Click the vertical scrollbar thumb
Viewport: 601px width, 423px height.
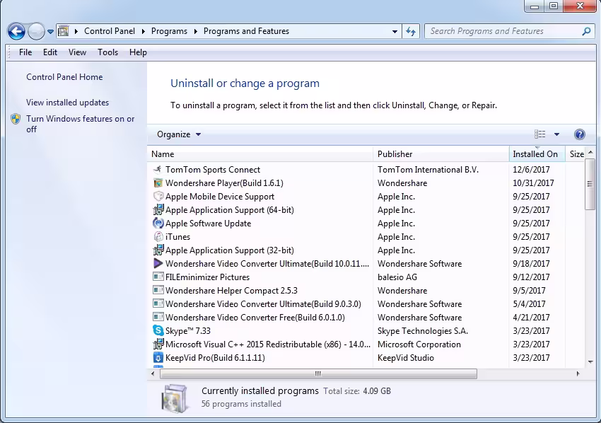(x=590, y=185)
